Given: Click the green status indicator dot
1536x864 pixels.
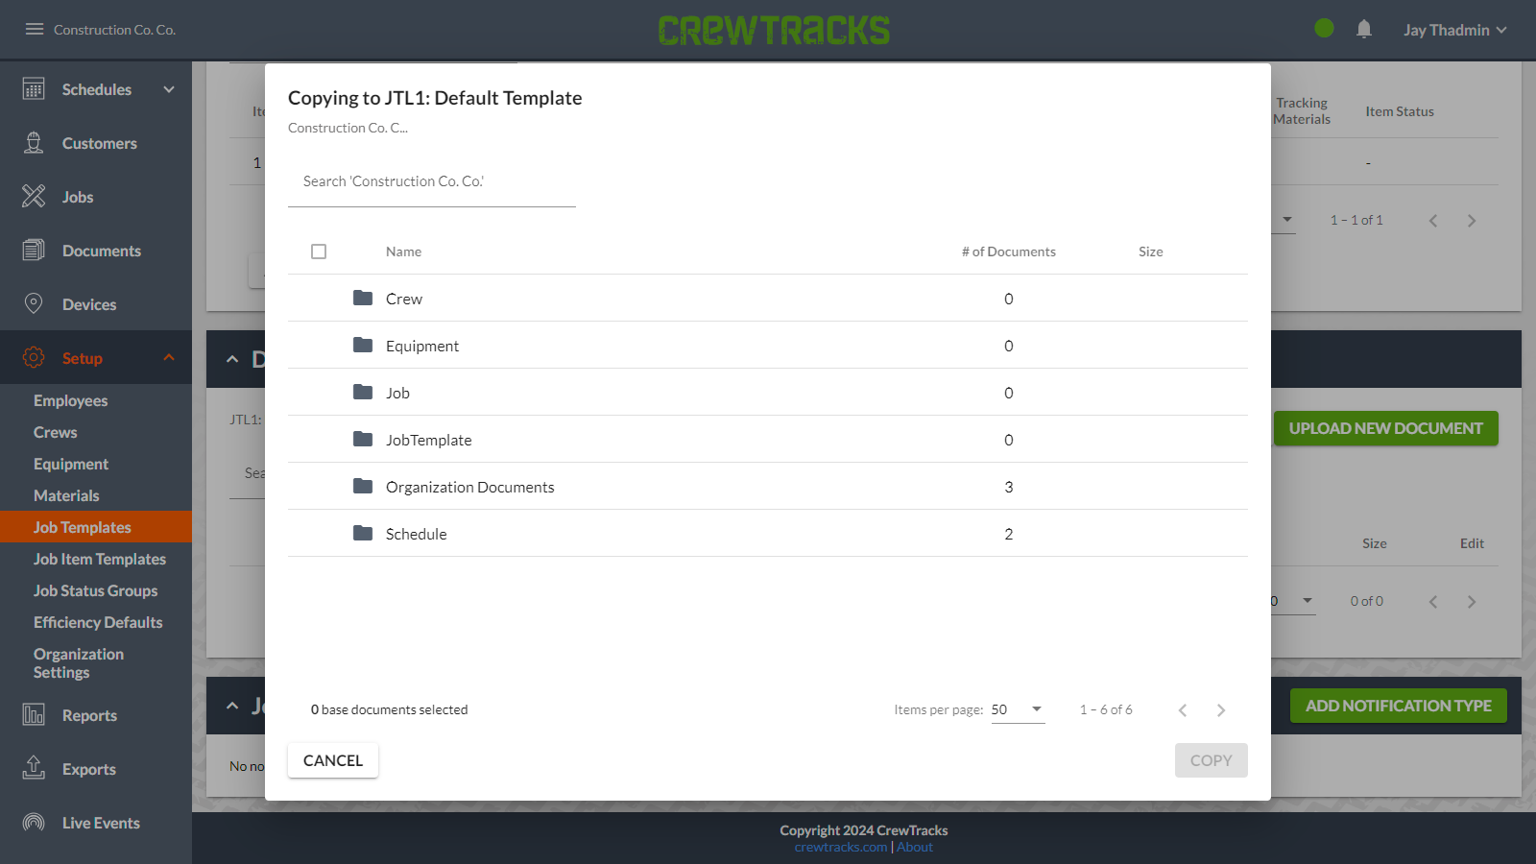Looking at the screenshot, I should (x=1324, y=29).
